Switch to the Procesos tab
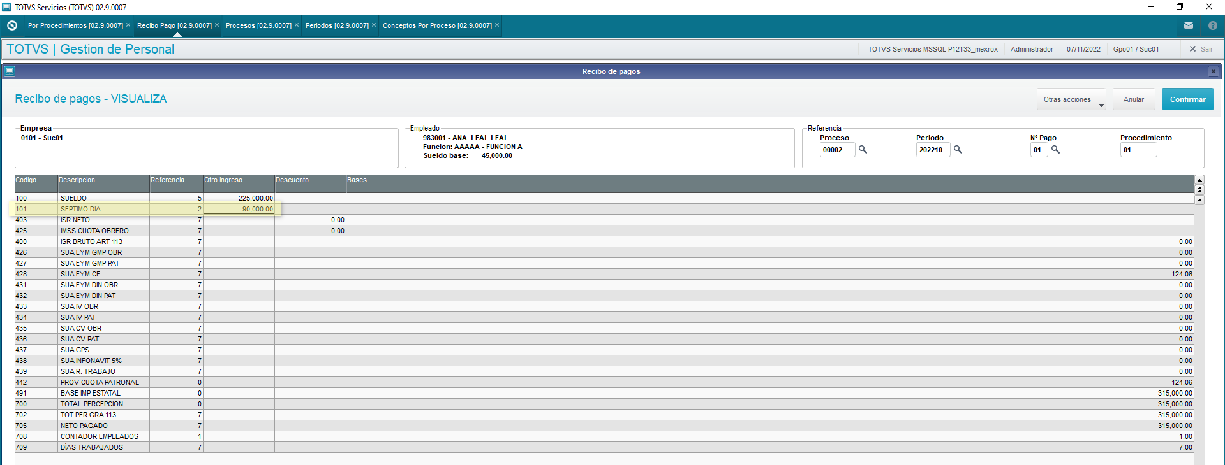Screen dimensions: 1225x465 click(x=258, y=25)
